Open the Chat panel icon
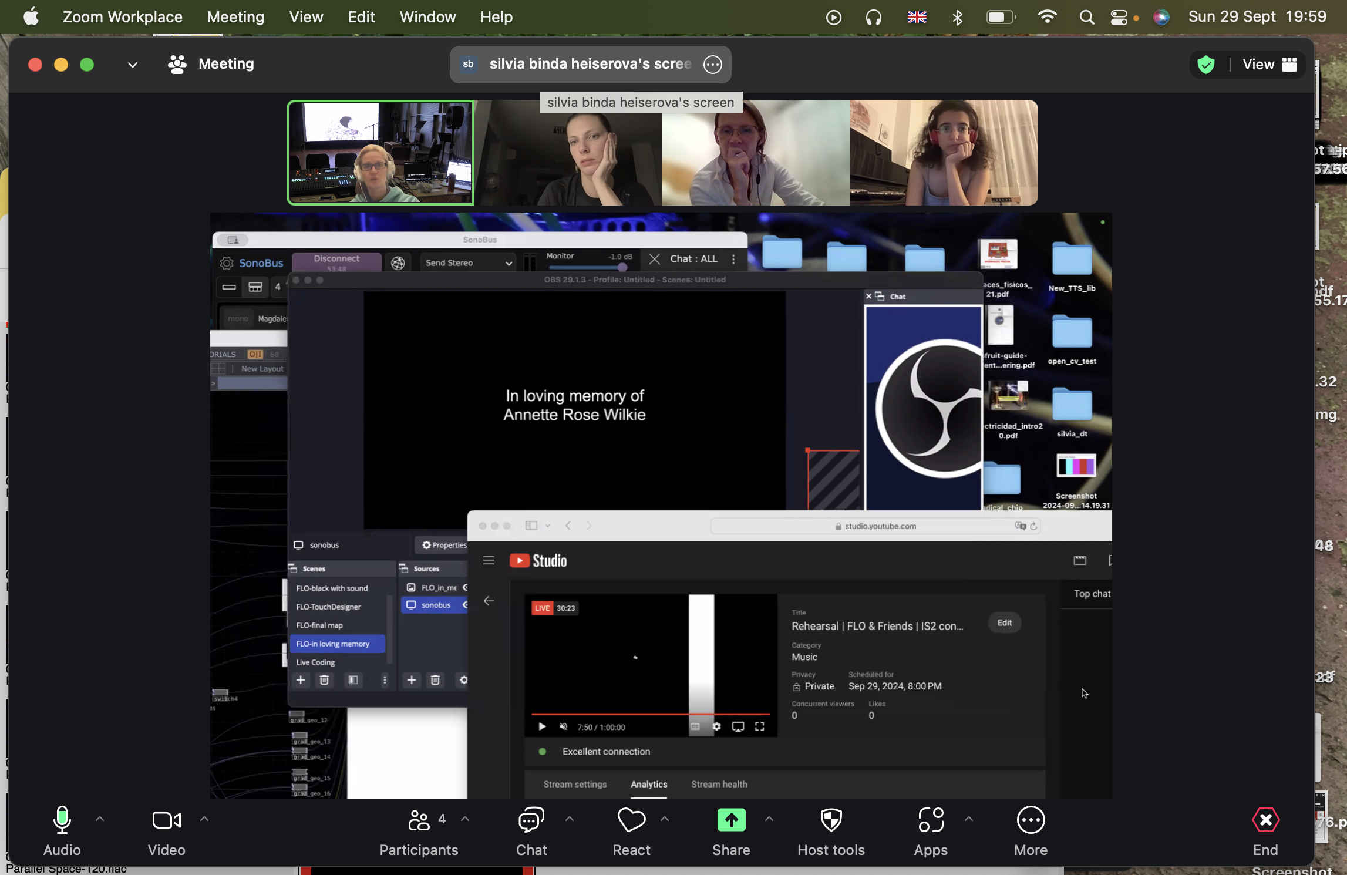 tap(531, 820)
